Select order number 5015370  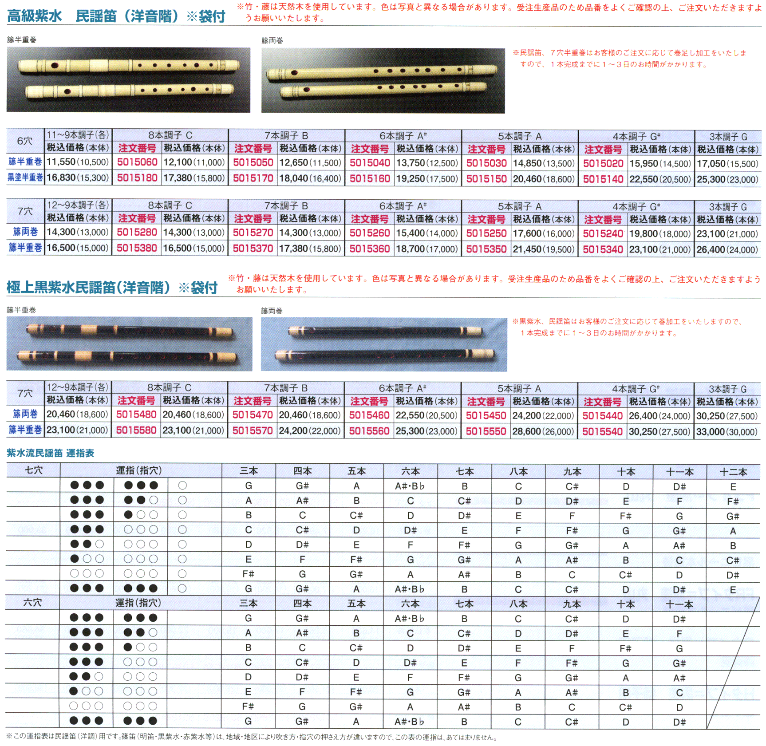(x=253, y=249)
